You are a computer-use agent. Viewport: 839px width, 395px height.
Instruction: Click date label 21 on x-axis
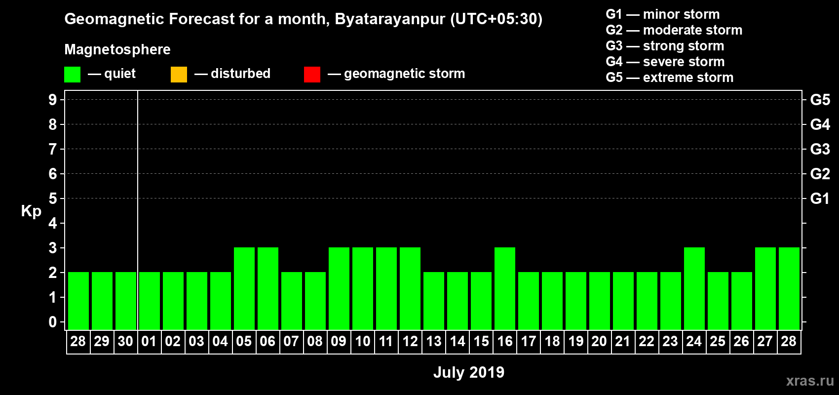[623, 342]
